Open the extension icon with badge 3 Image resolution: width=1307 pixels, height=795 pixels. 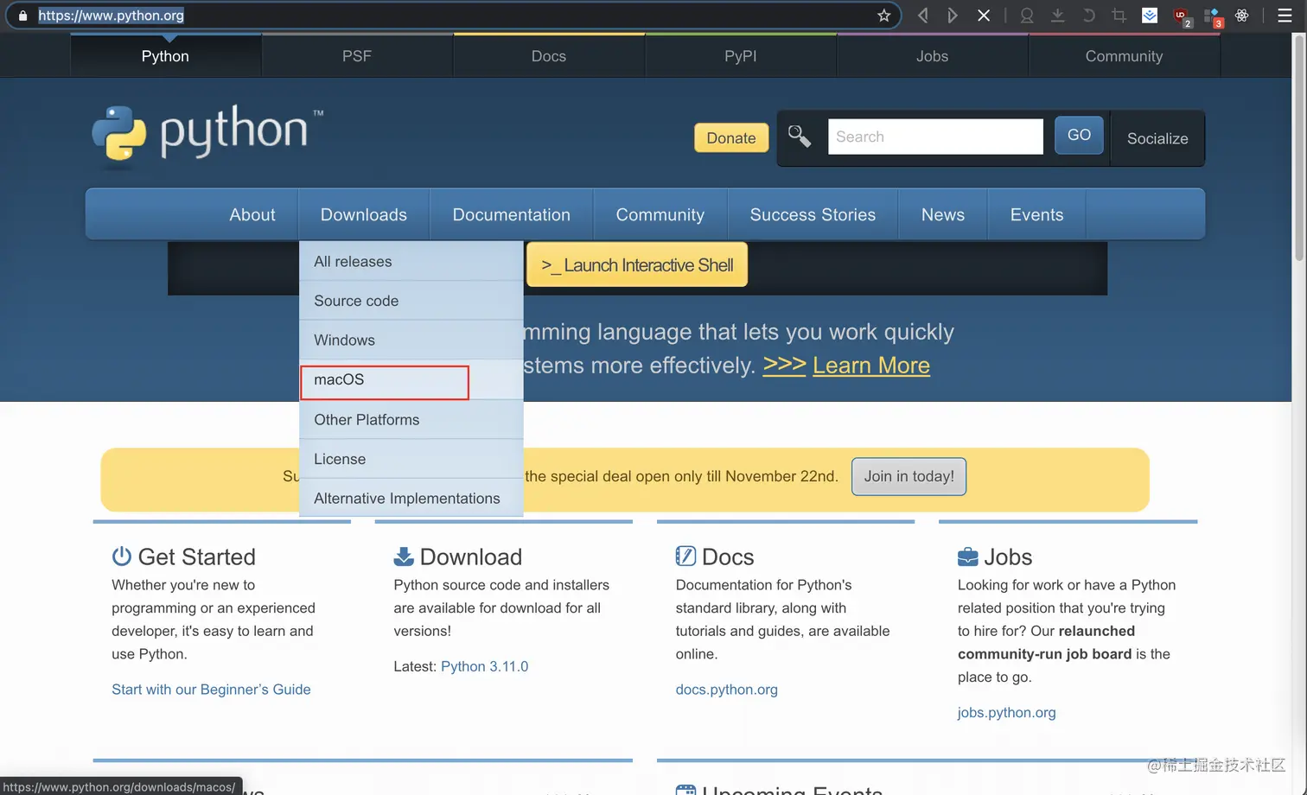point(1212,16)
